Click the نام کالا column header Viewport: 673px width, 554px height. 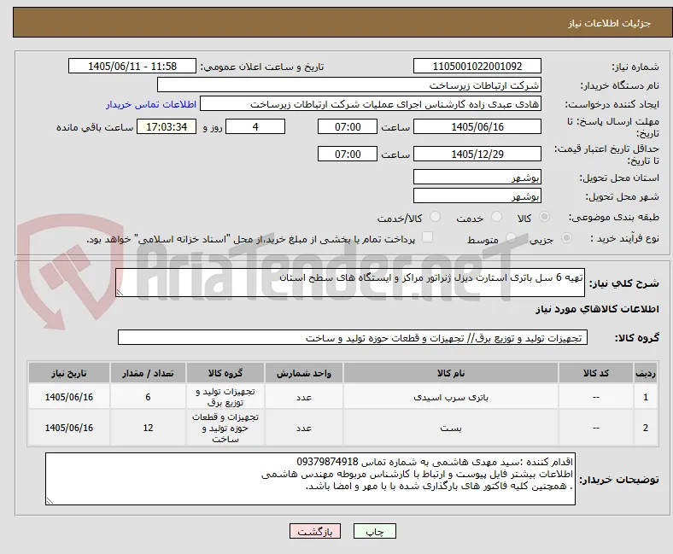(x=451, y=373)
